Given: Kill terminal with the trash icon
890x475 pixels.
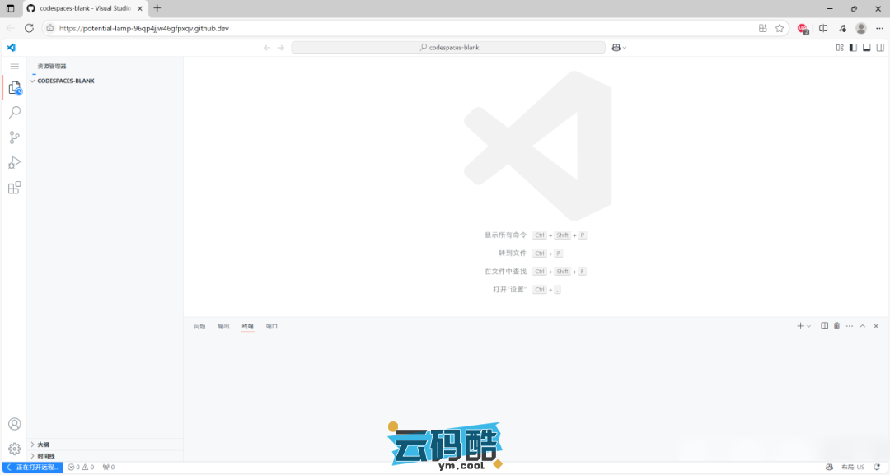Looking at the screenshot, I should [836, 326].
